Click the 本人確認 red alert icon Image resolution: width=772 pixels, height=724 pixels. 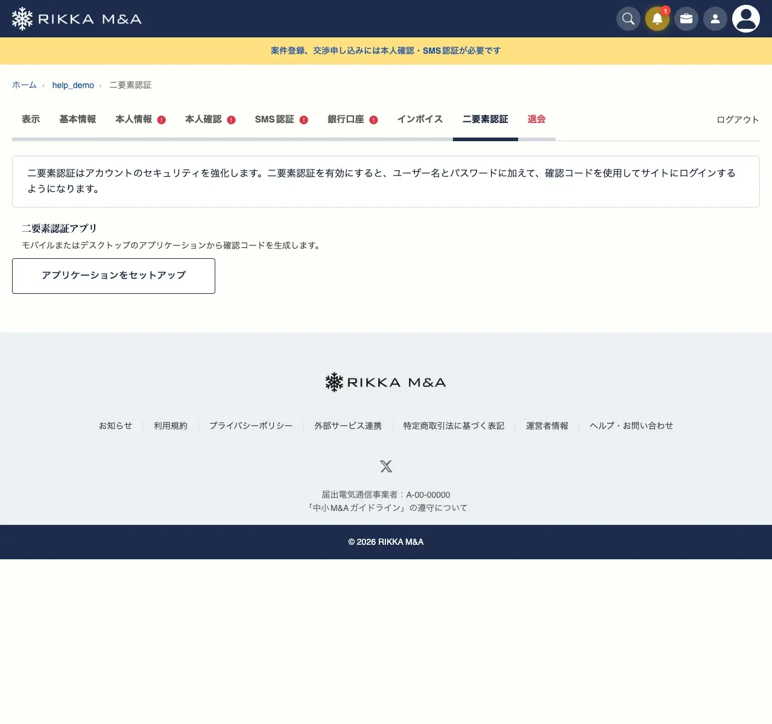pos(231,120)
